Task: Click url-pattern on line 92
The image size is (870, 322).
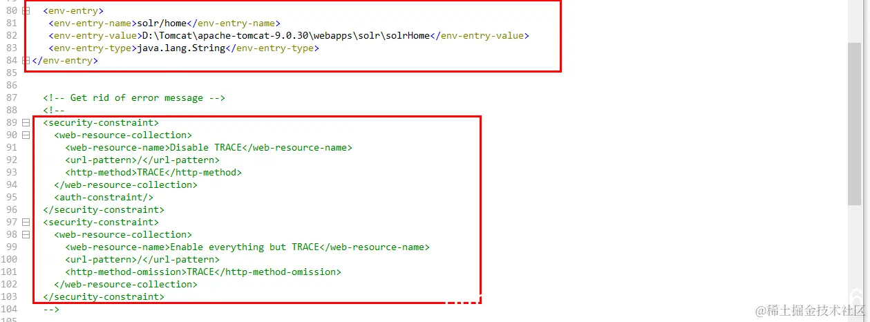Action: 142,160
